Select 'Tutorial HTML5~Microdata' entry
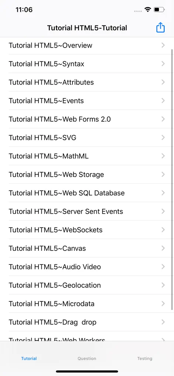 (87, 304)
